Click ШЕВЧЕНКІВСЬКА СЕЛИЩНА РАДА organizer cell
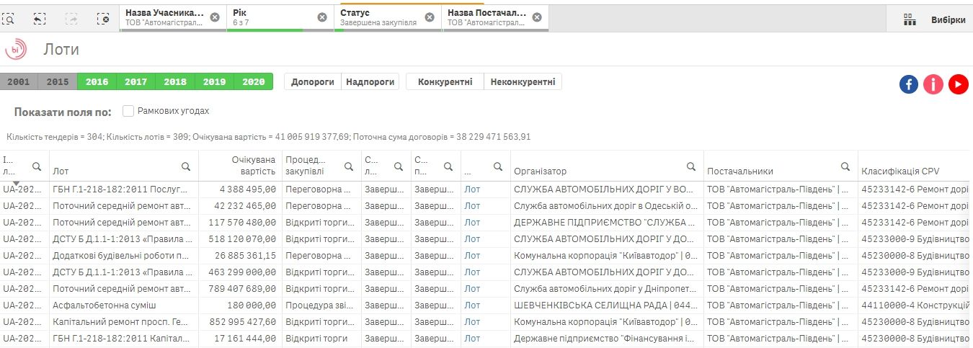This screenshot has width=973, height=348. [x=607, y=305]
